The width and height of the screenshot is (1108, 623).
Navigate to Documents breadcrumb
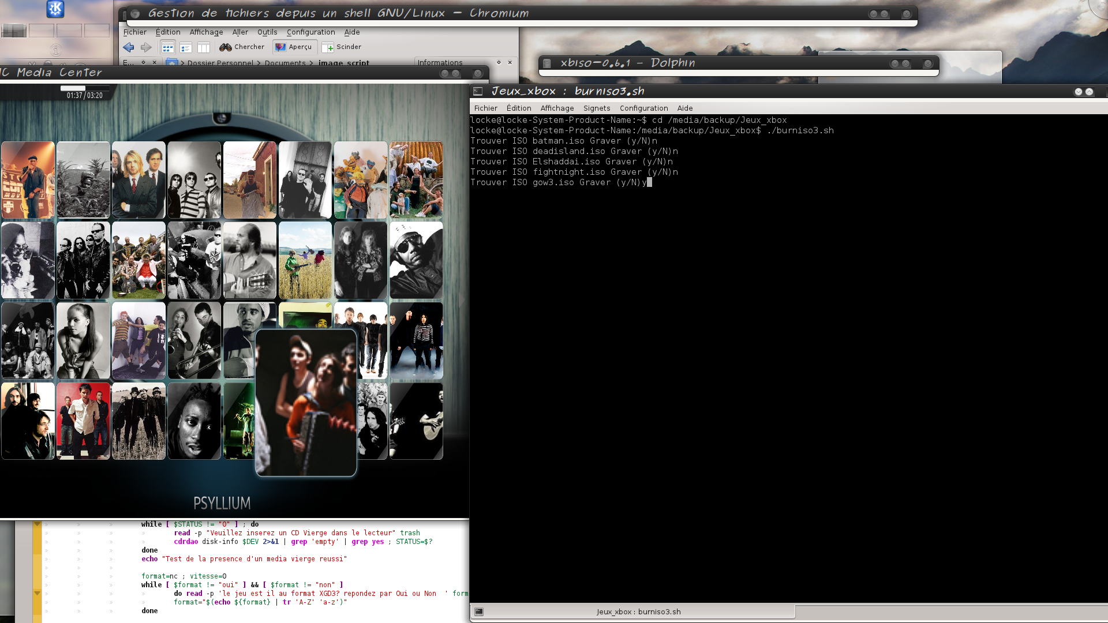click(x=285, y=63)
